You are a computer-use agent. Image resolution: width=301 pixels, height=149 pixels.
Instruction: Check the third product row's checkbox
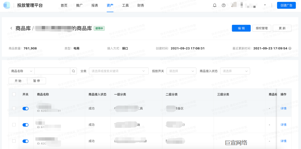(x=14, y=141)
